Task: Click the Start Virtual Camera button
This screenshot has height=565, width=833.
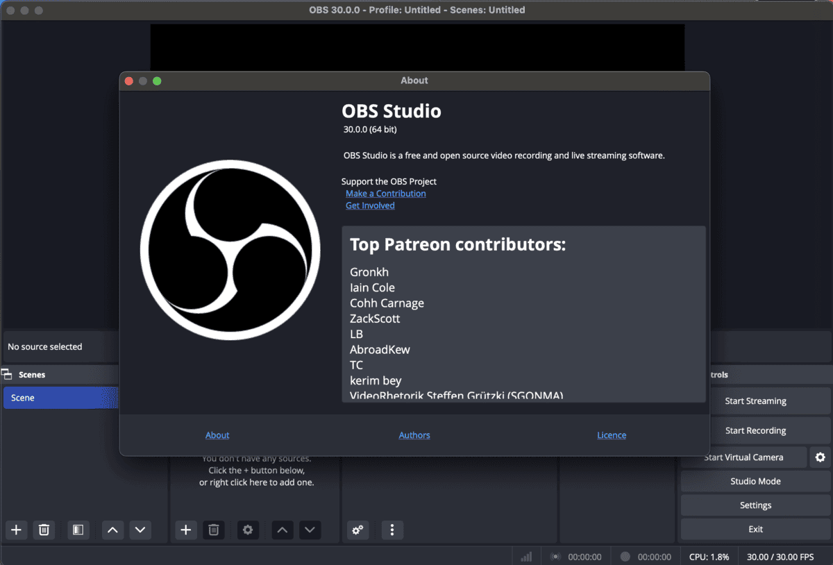Action: pyautogui.click(x=743, y=457)
